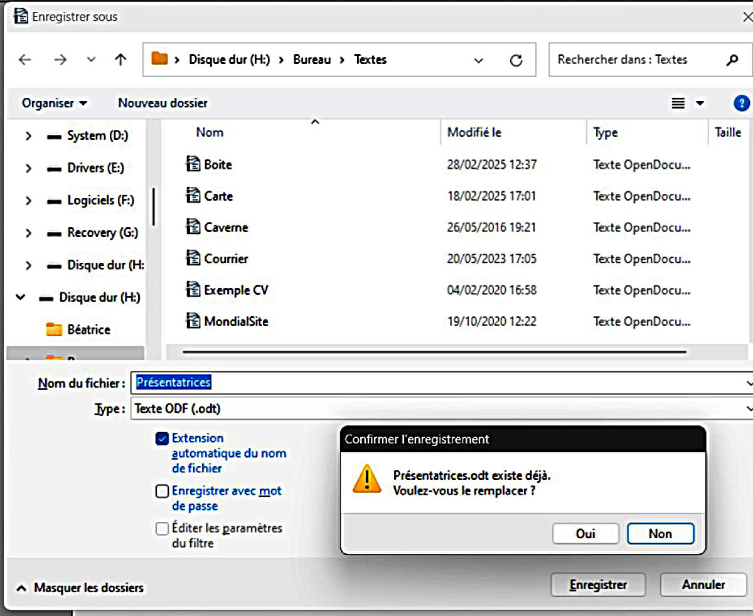Expand the System (D:) drive tree
Image resolution: width=753 pixels, height=616 pixels.
coord(28,135)
